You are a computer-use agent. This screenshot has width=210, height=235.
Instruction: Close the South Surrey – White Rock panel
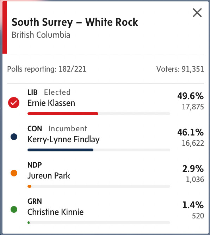coord(197,13)
